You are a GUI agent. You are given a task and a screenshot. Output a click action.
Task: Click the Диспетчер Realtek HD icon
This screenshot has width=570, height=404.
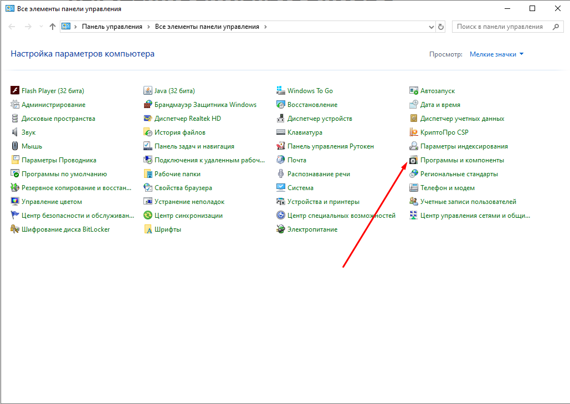(148, 118)
